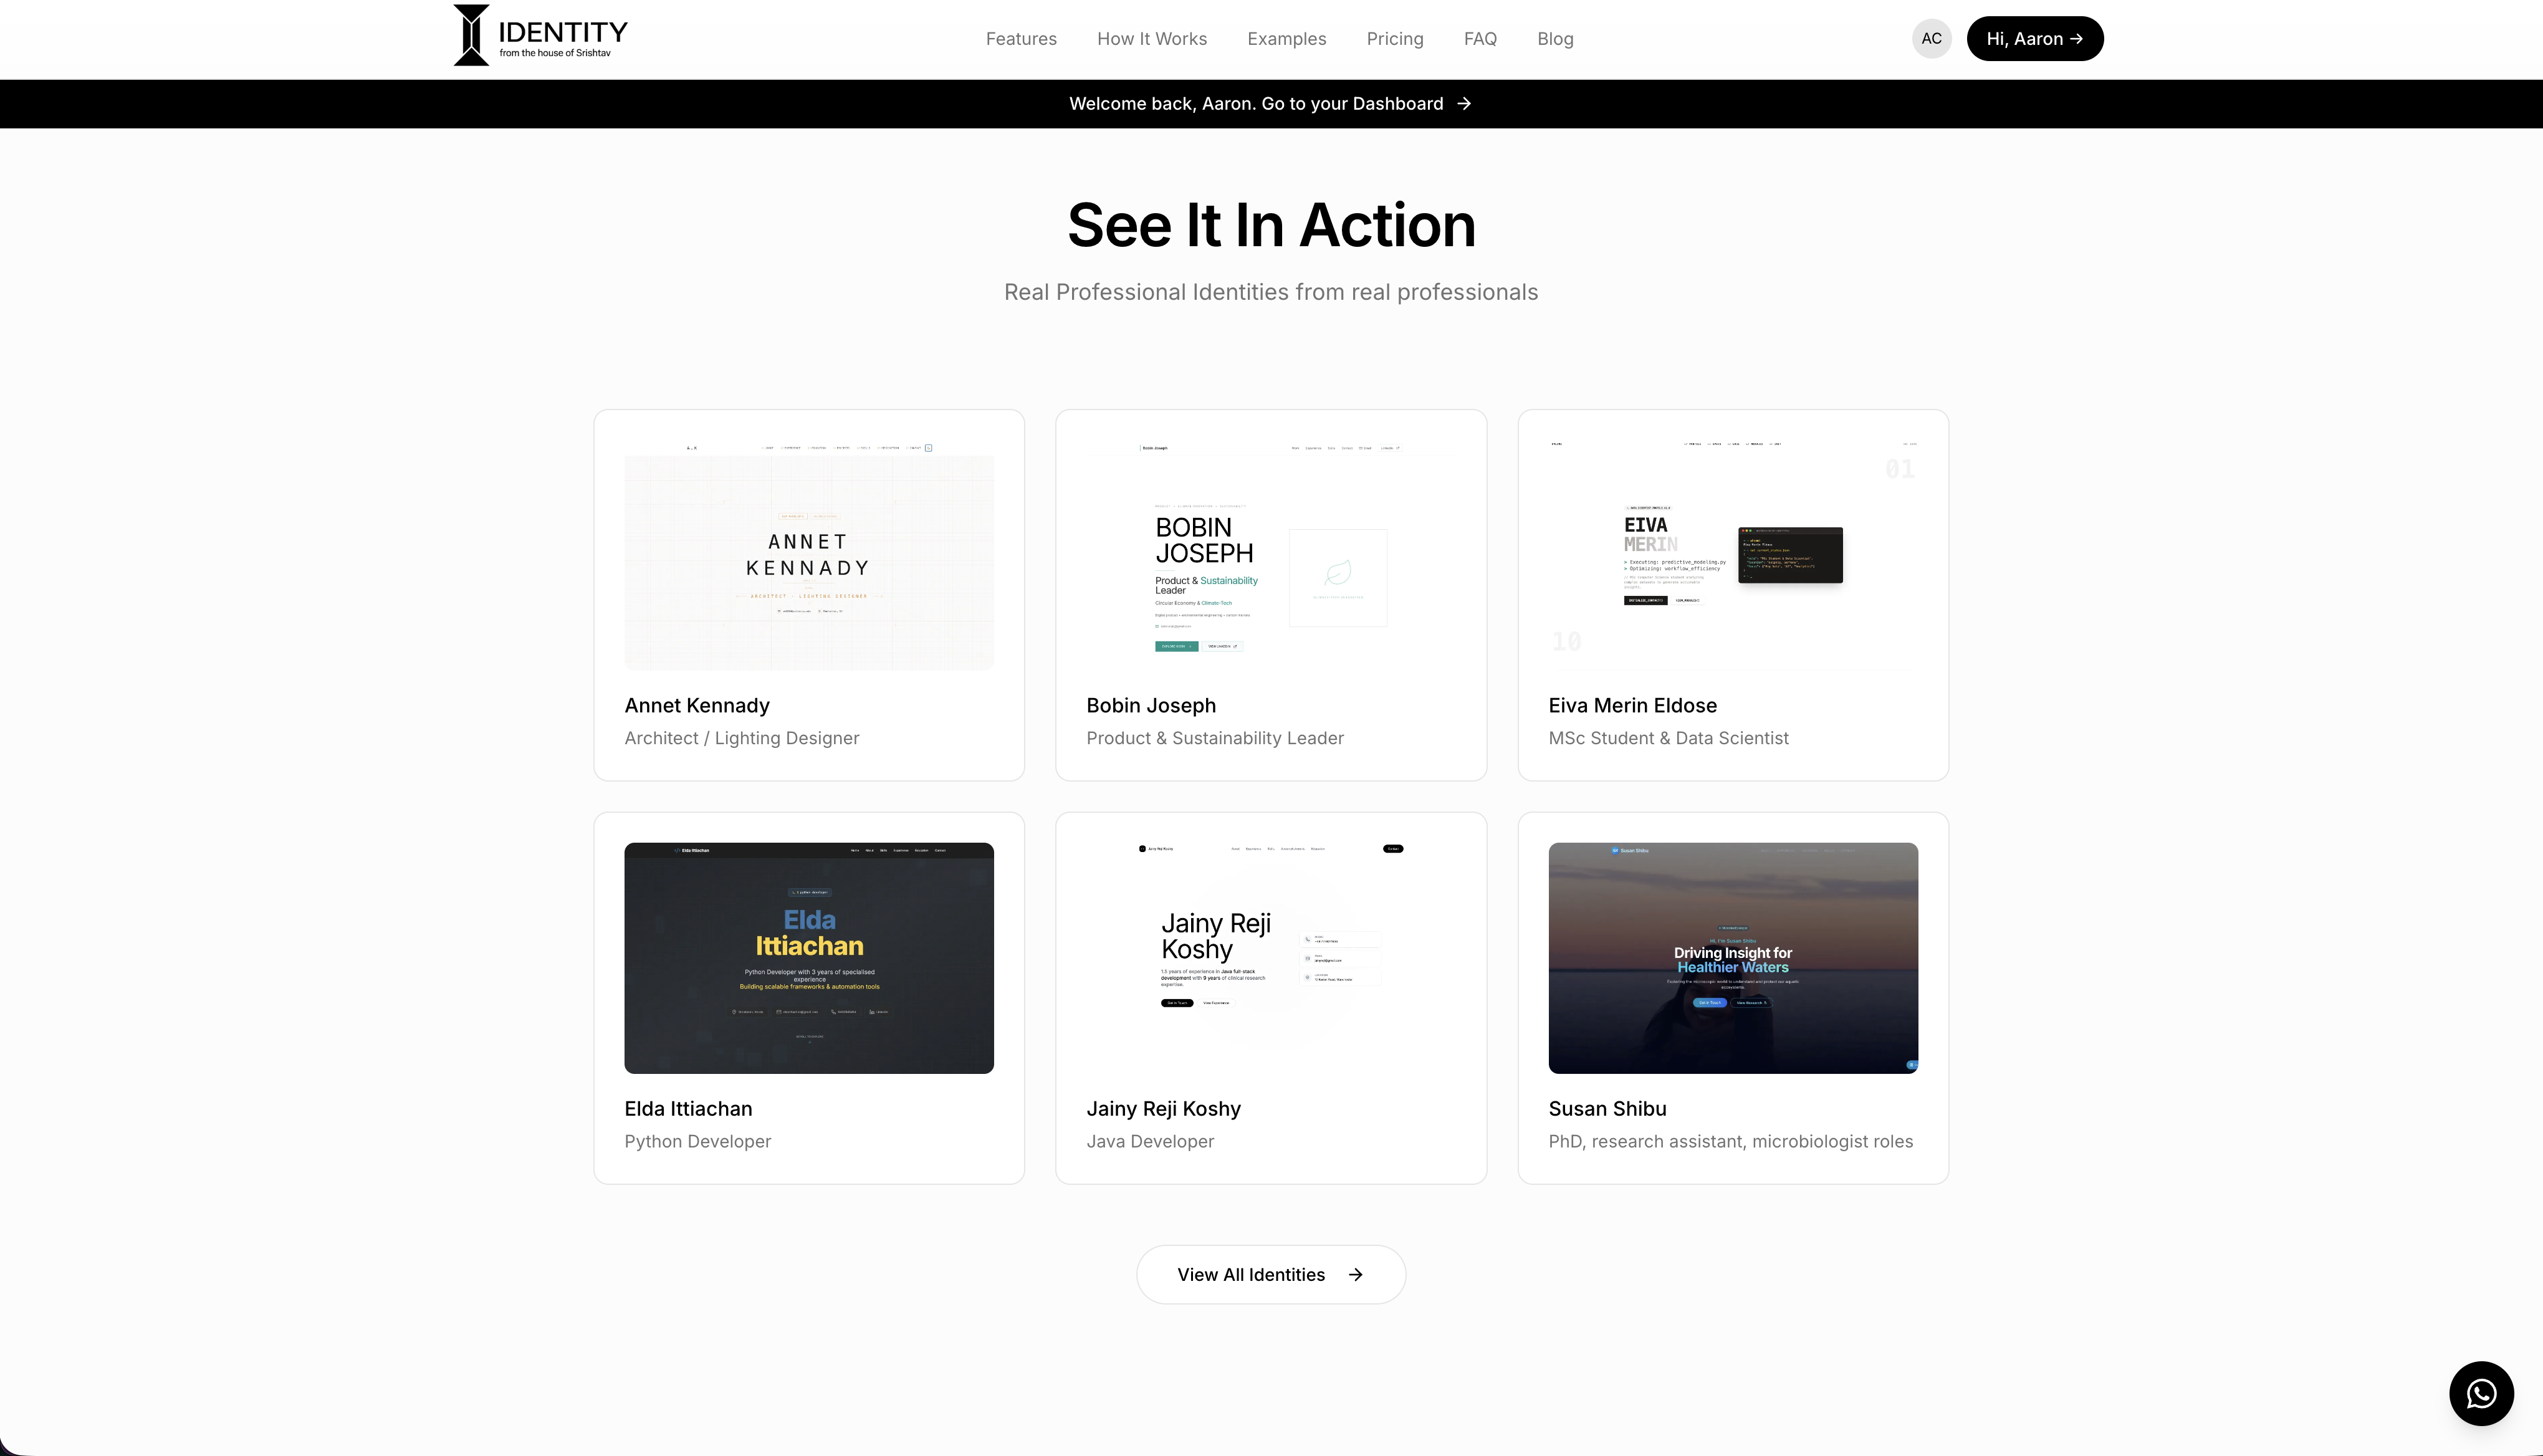Click the arrow on the Dashboard banner

point(1464,103)
